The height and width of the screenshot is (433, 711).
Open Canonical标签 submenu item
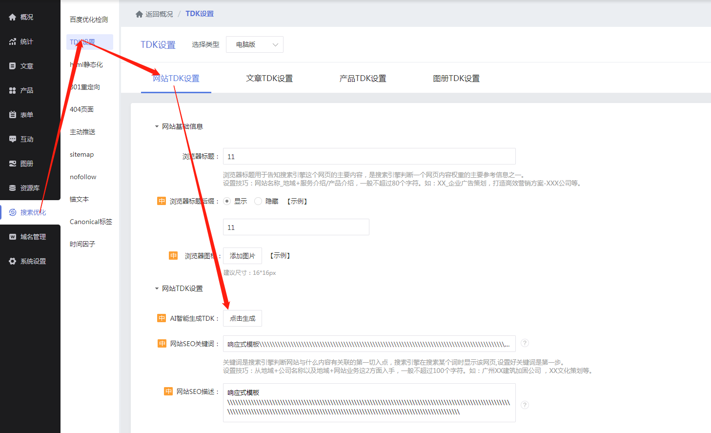coord(91,222)
